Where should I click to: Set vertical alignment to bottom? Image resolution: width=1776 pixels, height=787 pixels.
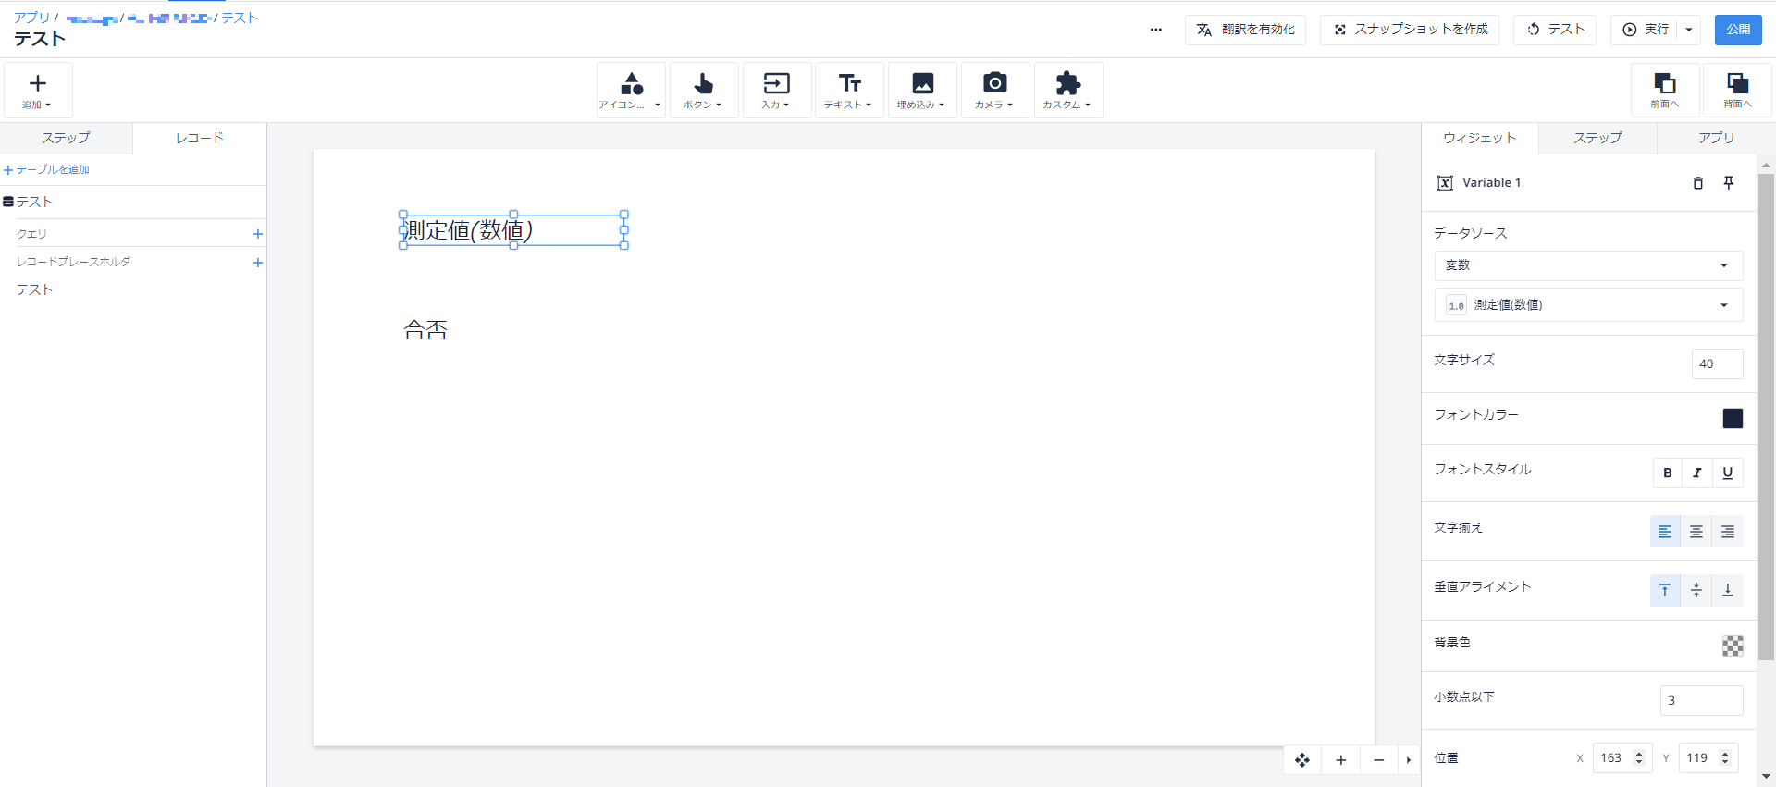1727,590
